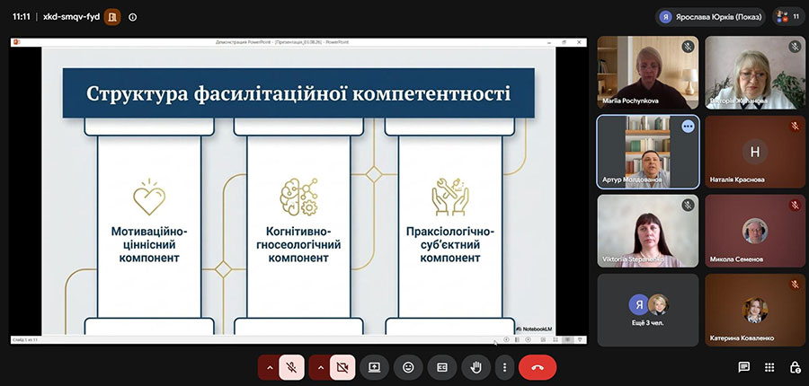Open host controls lock icon

click(x=796, y=367)
